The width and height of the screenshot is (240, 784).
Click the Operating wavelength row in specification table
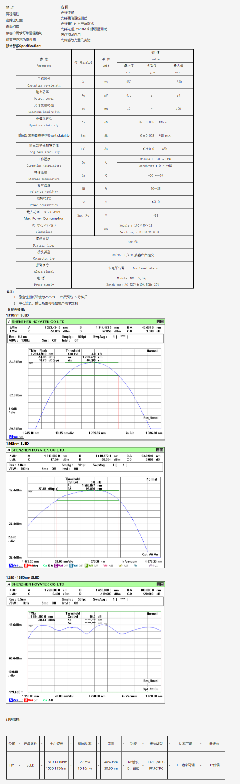105,82
